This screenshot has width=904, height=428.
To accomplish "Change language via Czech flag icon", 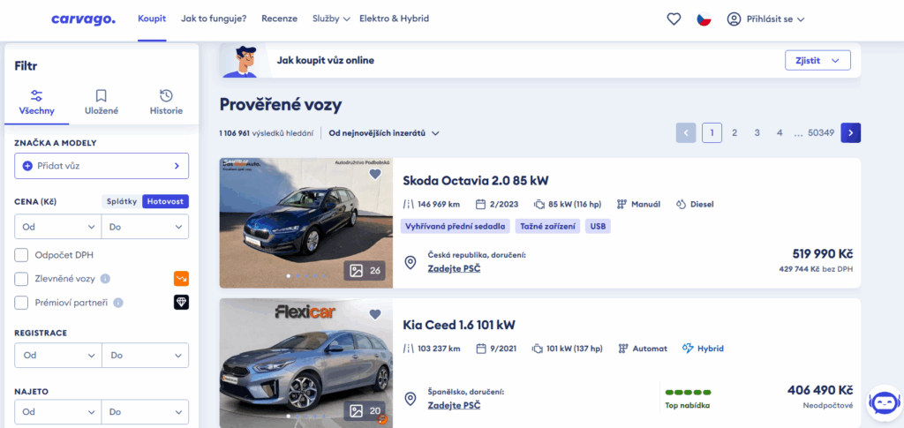I will point(704,19).
